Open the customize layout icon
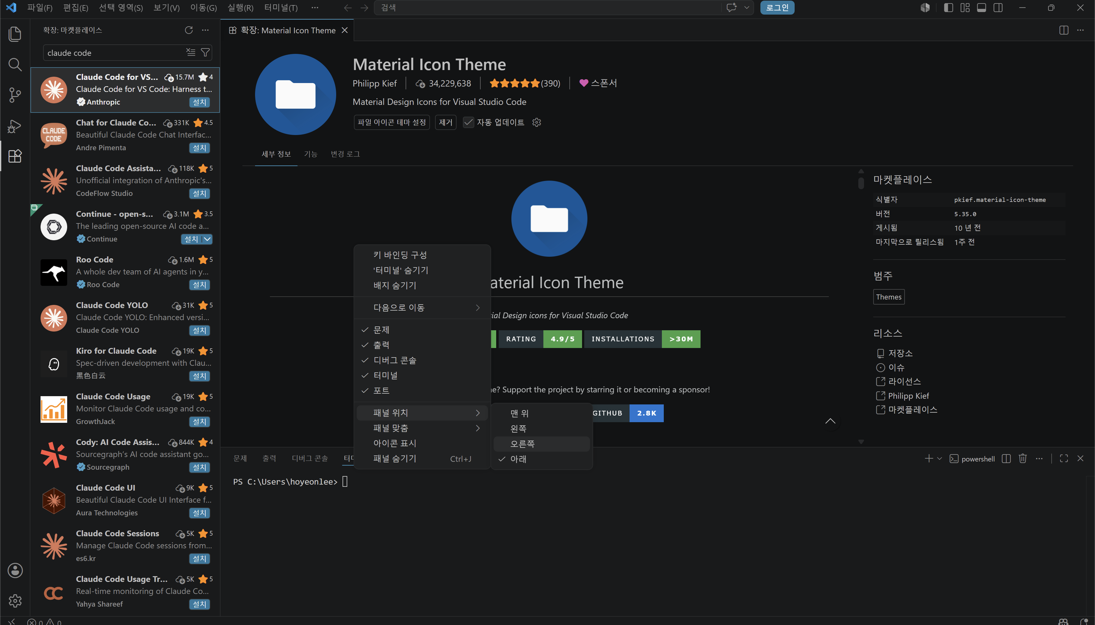Image resolution: width=1095 pixels, height=625 pixels. [x=965, y=8]
